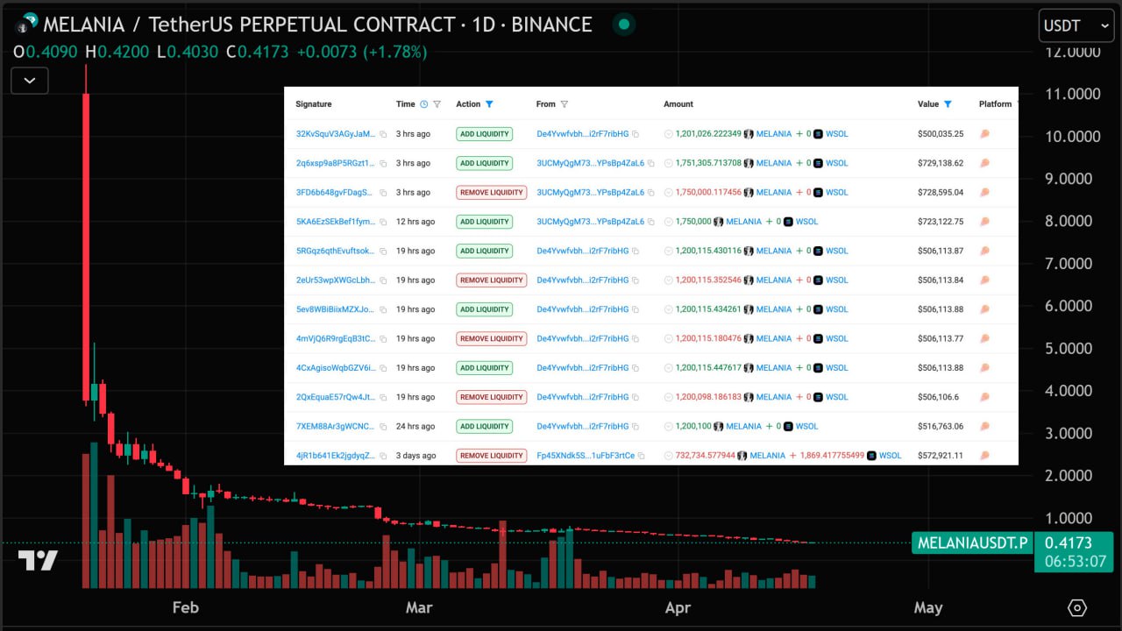Click REMOVE LIQUIDITY badge in 3FD6b648gvFDagS row
The height and width of the screenshot is (631, 1122).
tap(491, 193)
